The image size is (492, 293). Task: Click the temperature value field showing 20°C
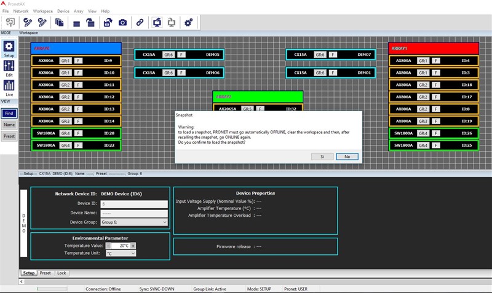click(x=121, y=246)
